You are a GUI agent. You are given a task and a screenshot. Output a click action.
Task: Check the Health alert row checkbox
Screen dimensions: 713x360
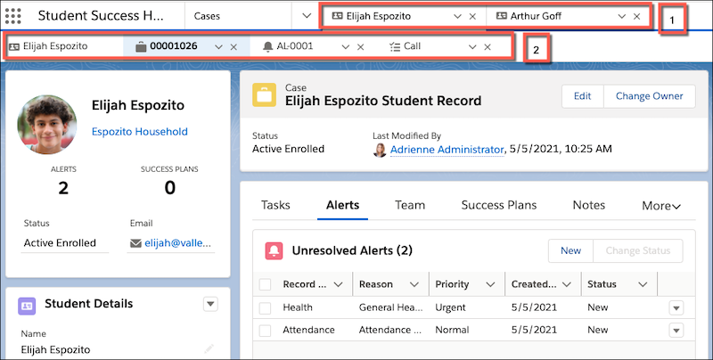(x=265, y=307)
